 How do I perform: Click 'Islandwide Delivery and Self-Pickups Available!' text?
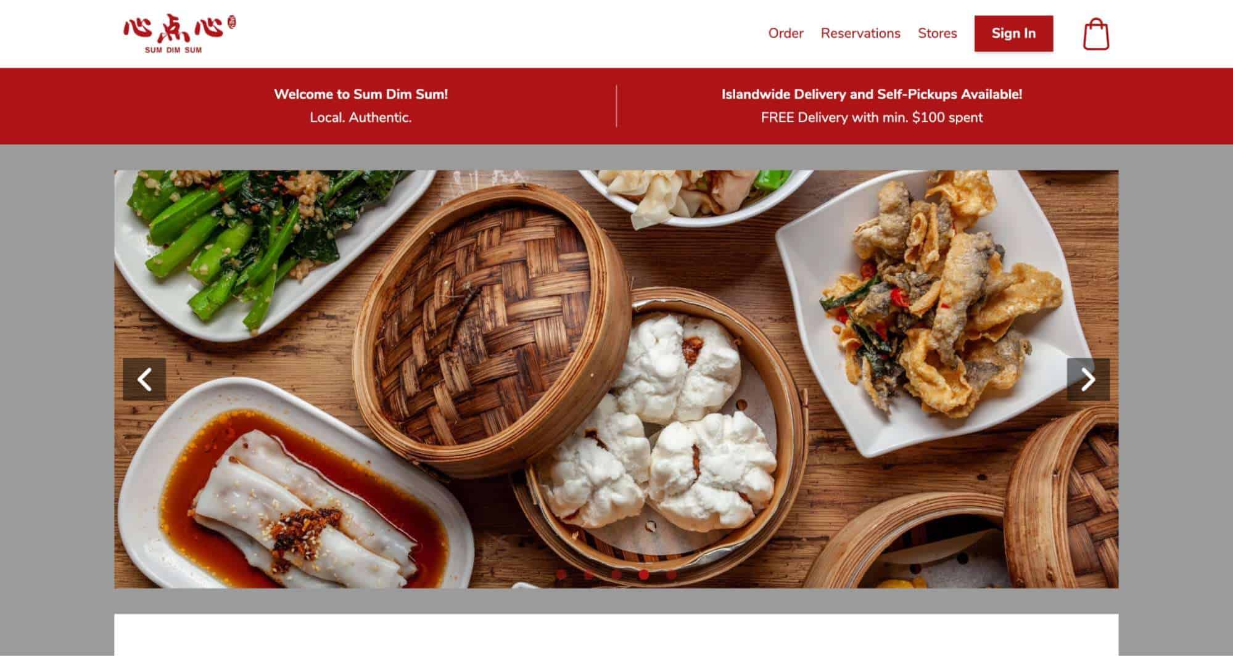point(872,94)
